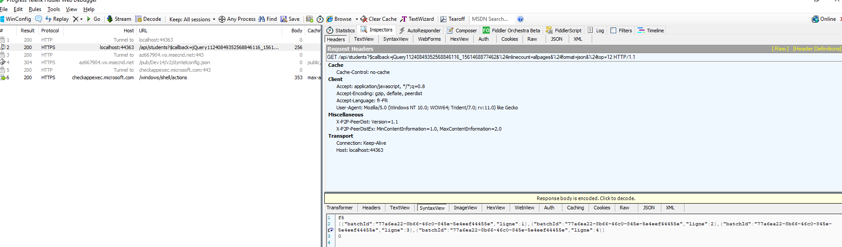Sort sessions by Result column header
Viewport: 842px width, 247px height.
(x=28, y=31)
